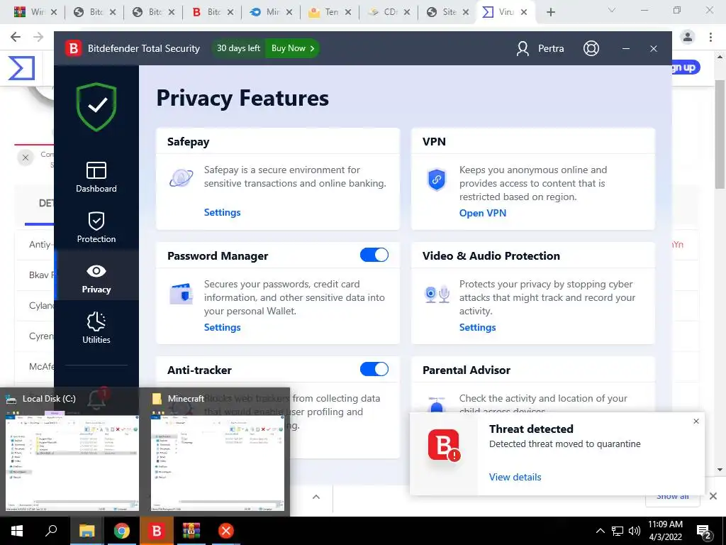Click the Bitdefender taskbar icon
Viewport: 726px width, 545px height.
(157, 531)
